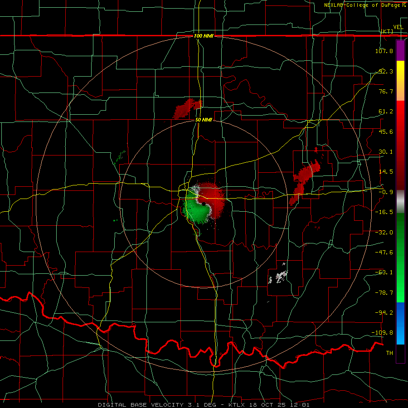Select the -109.8 scale value
This screenshot has width=408, height=408.
point(383,333)
